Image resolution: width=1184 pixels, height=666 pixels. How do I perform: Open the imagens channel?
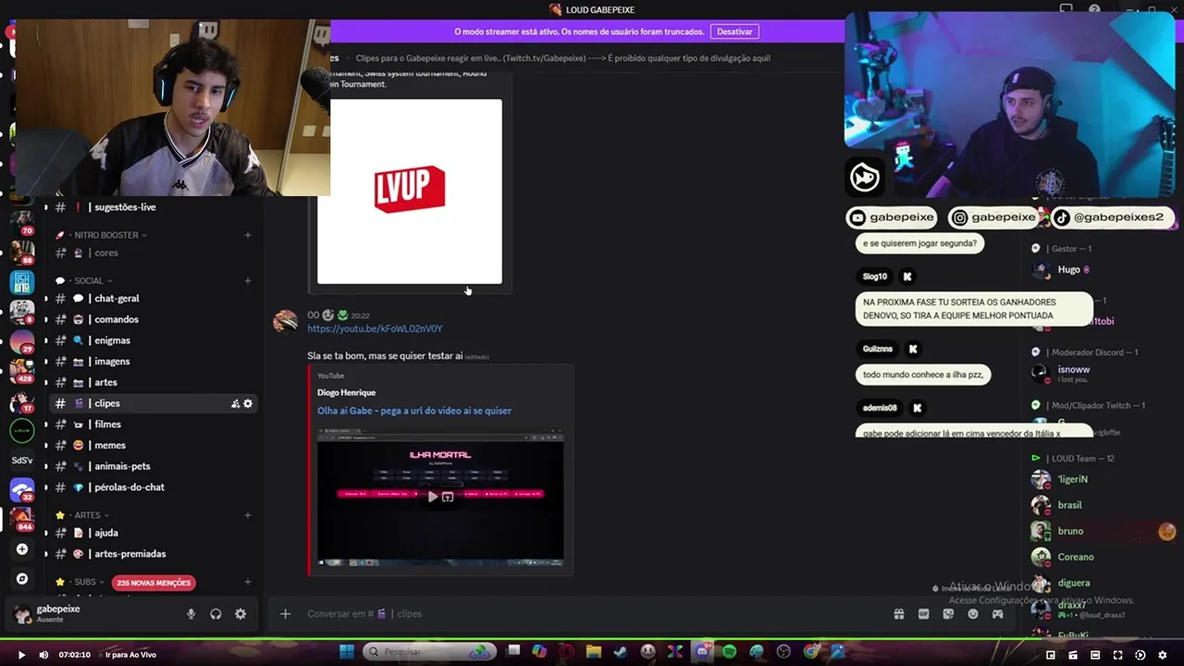(153, 362)
